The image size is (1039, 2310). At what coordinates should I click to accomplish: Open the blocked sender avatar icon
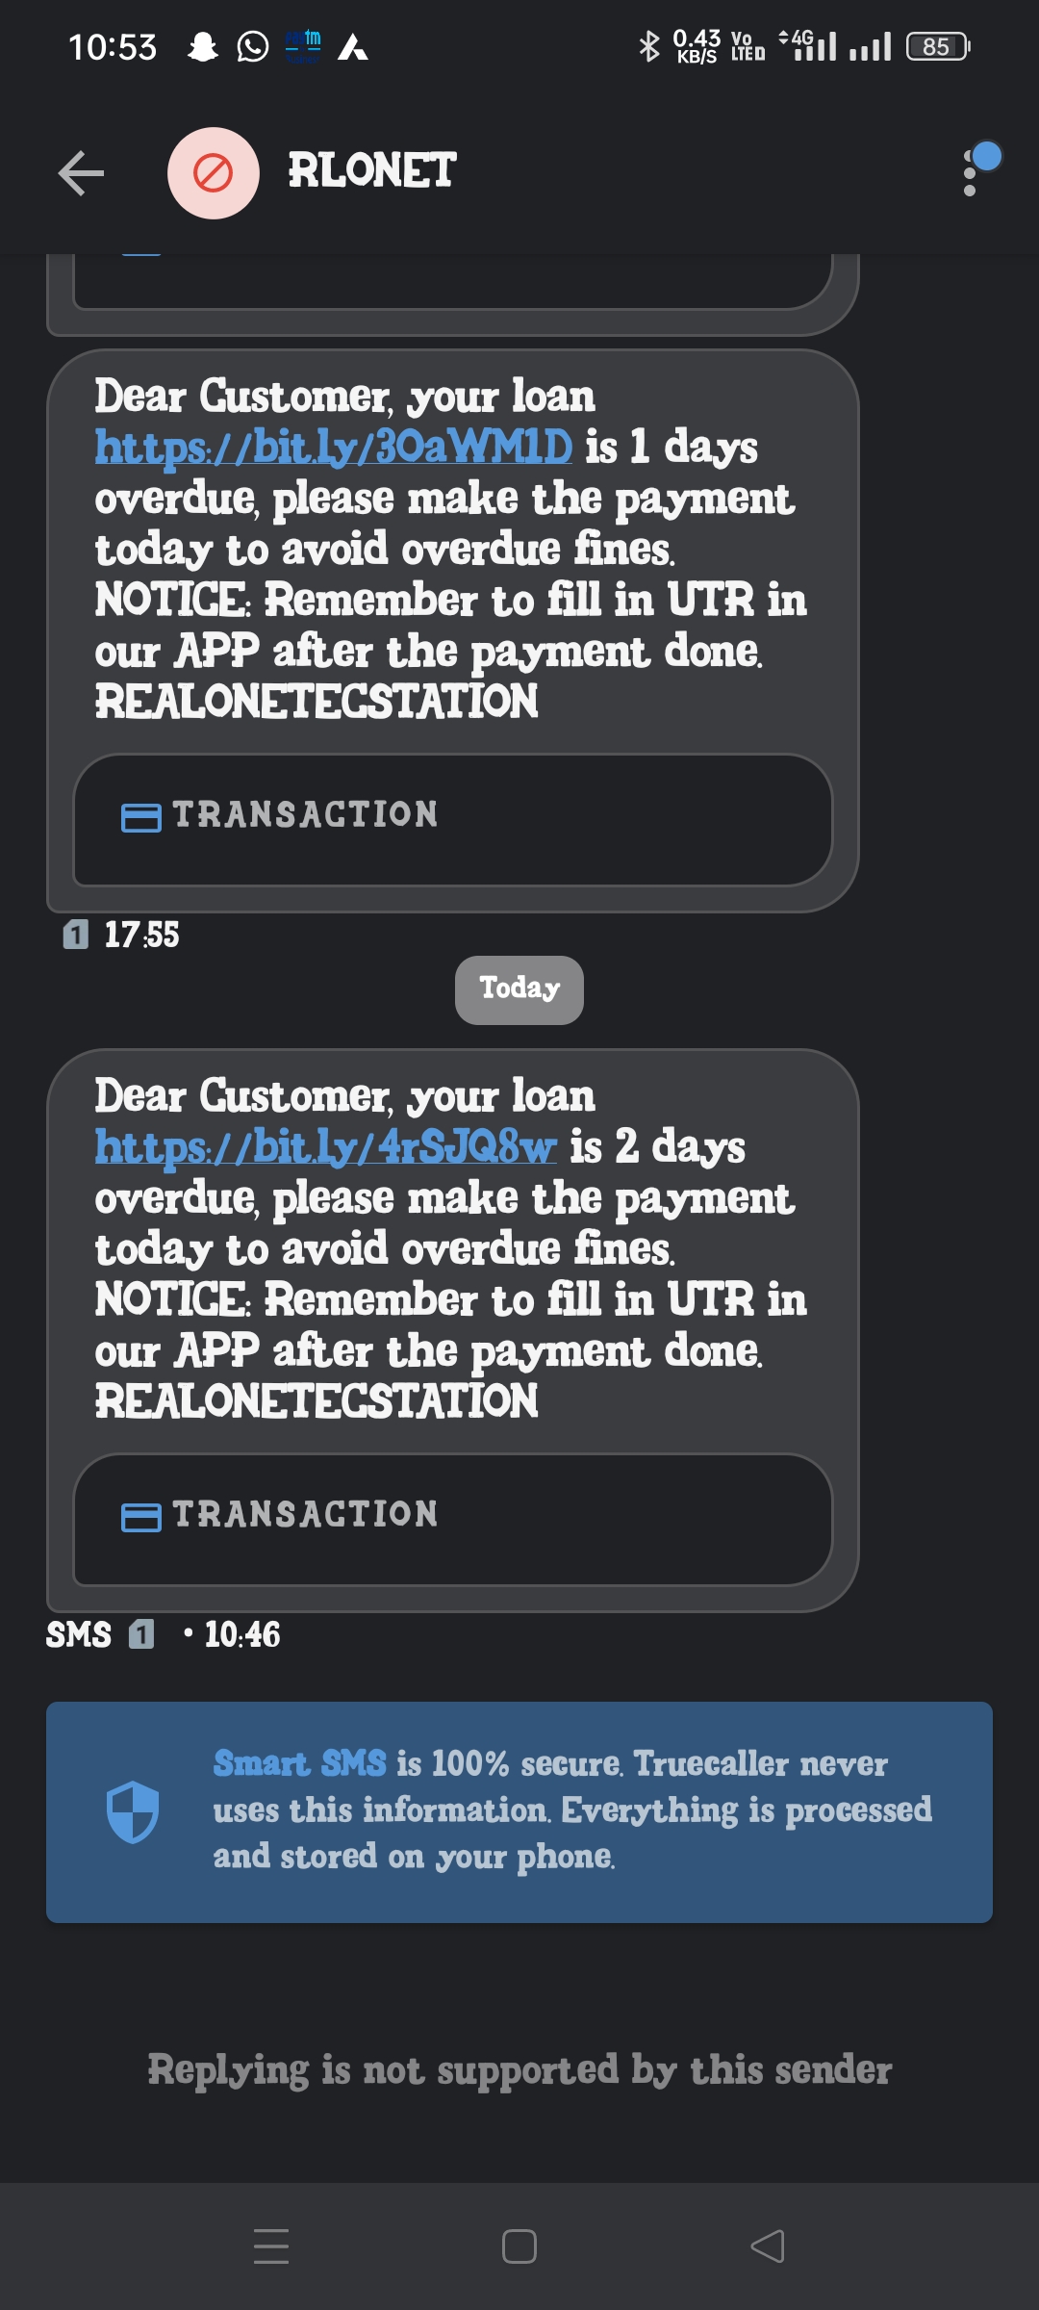[213, 173]
